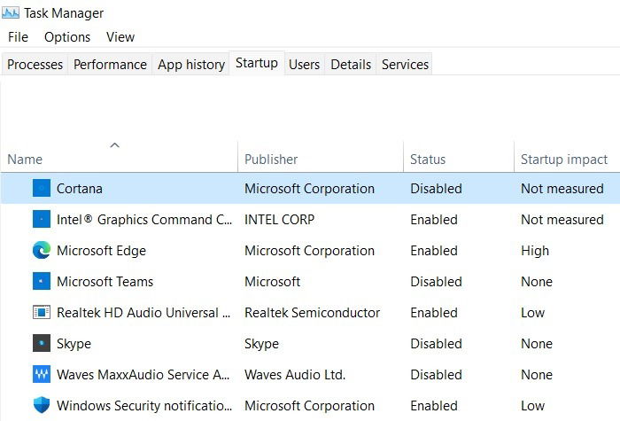Open the Options menu
Viewport: 620px width, 421px height.
pos(67,37)
